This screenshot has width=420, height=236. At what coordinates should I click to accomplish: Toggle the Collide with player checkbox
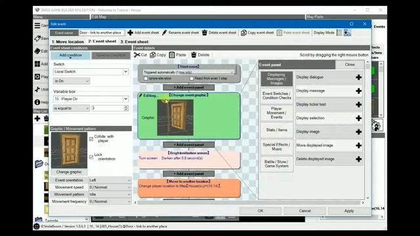[x=91, y=139]
